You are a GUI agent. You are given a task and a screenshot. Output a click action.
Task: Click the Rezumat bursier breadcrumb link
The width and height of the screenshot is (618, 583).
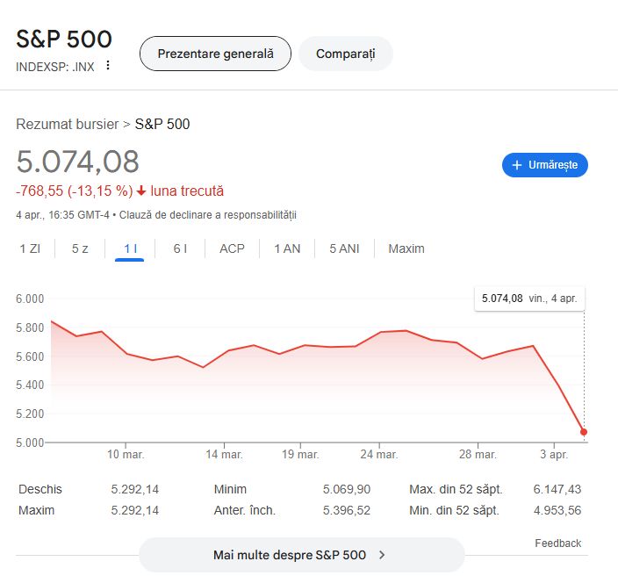point(67,124)
